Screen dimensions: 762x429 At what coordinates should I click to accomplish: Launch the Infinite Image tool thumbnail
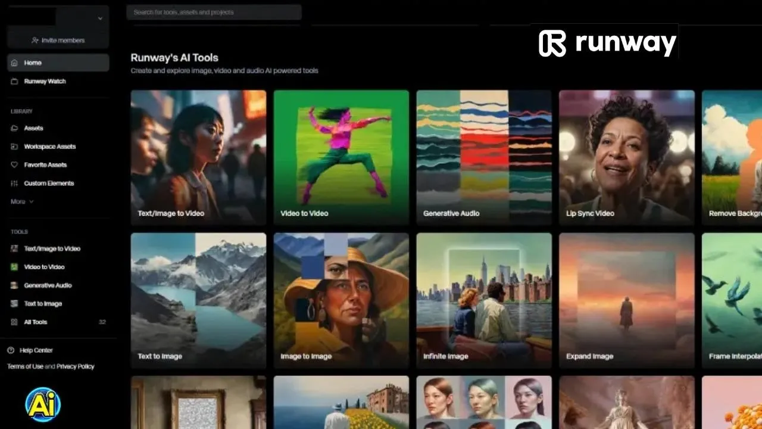(483, 300)
